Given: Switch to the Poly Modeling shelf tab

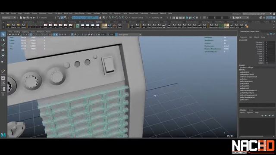Looking at the screenshot, I should coord(28,22).
